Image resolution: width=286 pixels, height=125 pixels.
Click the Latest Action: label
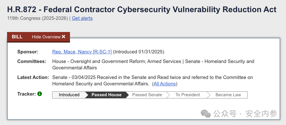point(33,77)
